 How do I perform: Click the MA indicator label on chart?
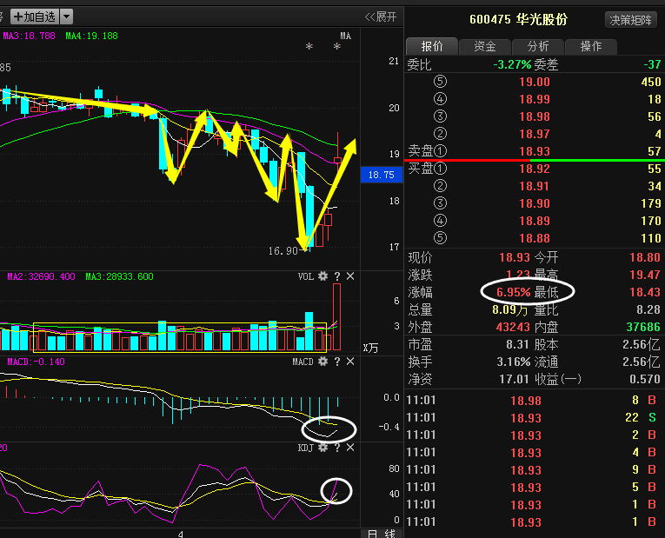(345, 36)
